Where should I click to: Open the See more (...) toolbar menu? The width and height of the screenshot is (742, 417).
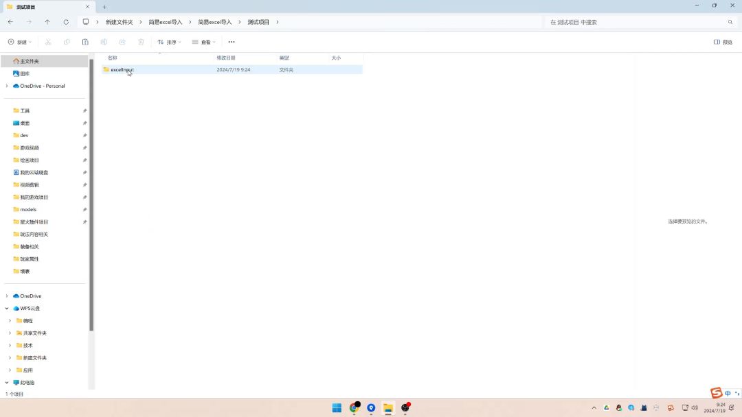coord(232,42)
